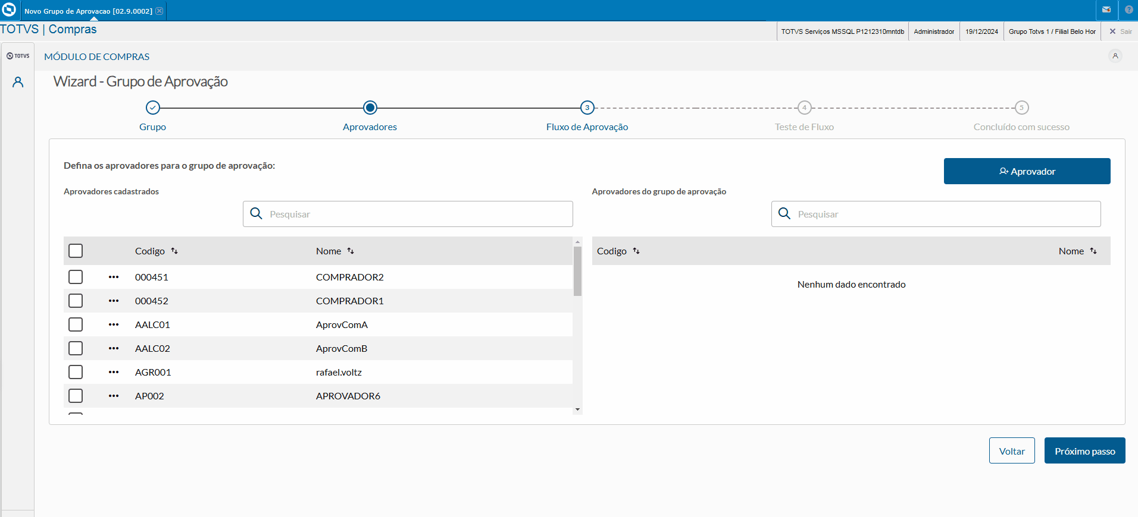This screenshot has width=1138, height=517.
Task: Click the Grupo Totvs 1 / Filial Belo Hor field
Action: 1052,31
